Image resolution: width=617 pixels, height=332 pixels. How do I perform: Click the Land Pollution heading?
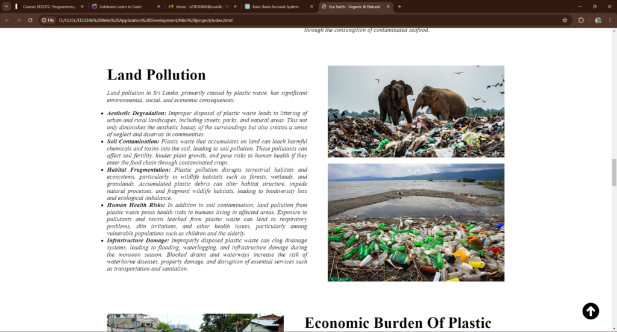(156, 75)
